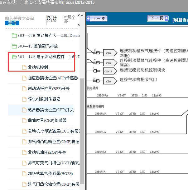Click C90 connector for 制动器放气连接件 网高
188x190 pixels.
coord(110,62)
